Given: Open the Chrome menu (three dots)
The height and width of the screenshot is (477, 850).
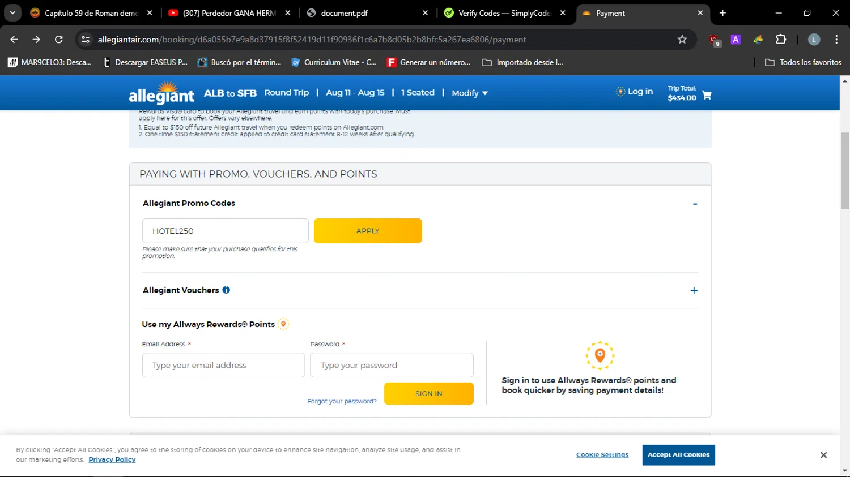Looking at the screenshot, I should pos(836,40).
